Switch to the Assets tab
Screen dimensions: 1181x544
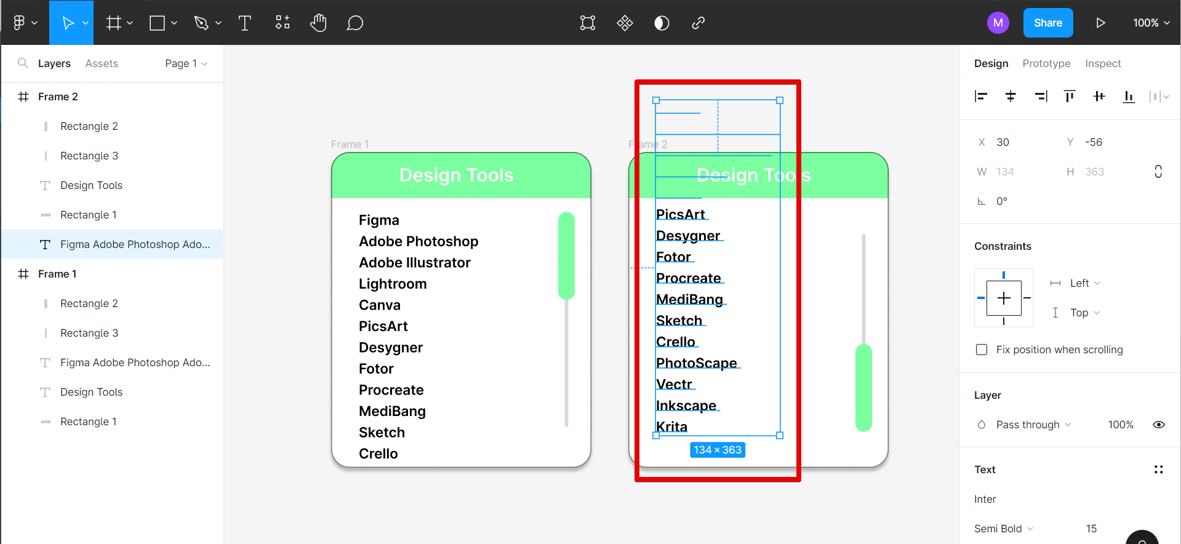pyautogui.click(x=102, y=63)
